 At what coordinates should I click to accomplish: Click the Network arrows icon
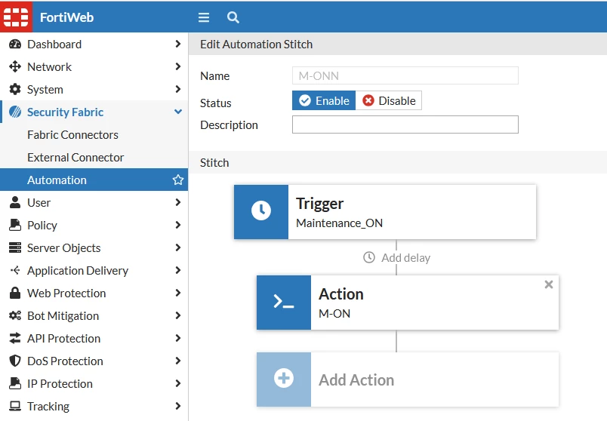coord(15,66)
